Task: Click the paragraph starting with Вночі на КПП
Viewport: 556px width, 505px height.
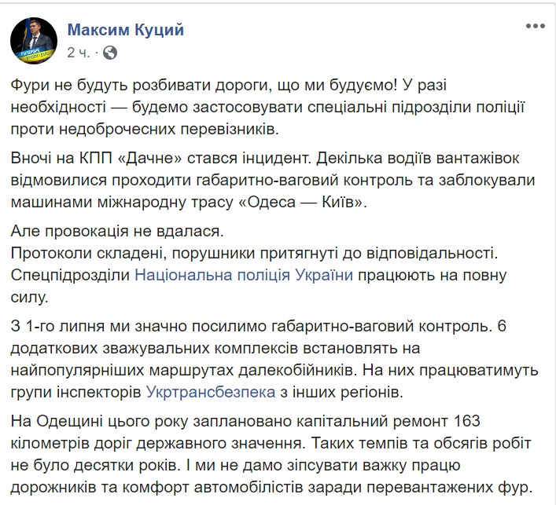Action: coord(273,181)
